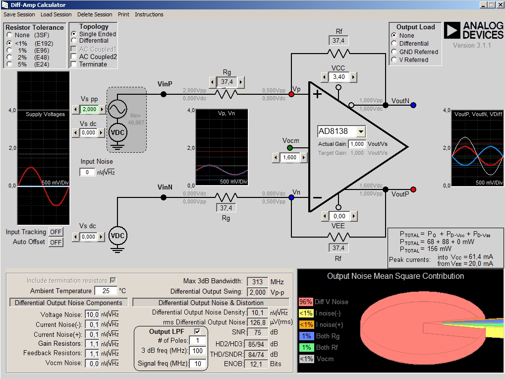
Task: Click upper VDC source symbol
Action: (x=117, y=132)
